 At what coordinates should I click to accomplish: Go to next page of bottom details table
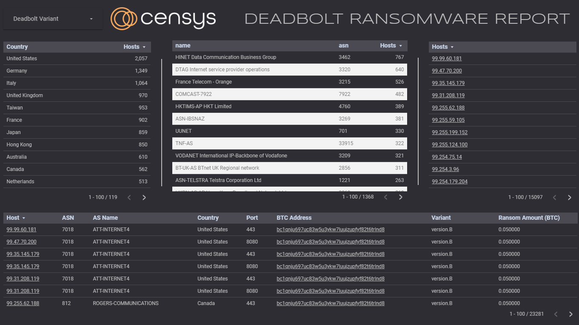coord(570,314)
